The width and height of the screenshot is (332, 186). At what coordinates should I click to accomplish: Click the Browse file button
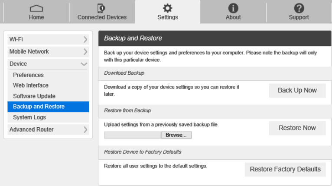point(176,135)
